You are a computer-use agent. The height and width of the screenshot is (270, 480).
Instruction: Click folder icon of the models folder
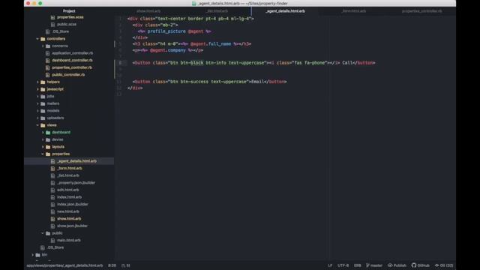click(43, 111)
